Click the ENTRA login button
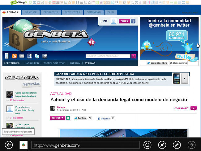 click(x=124, y=21)
